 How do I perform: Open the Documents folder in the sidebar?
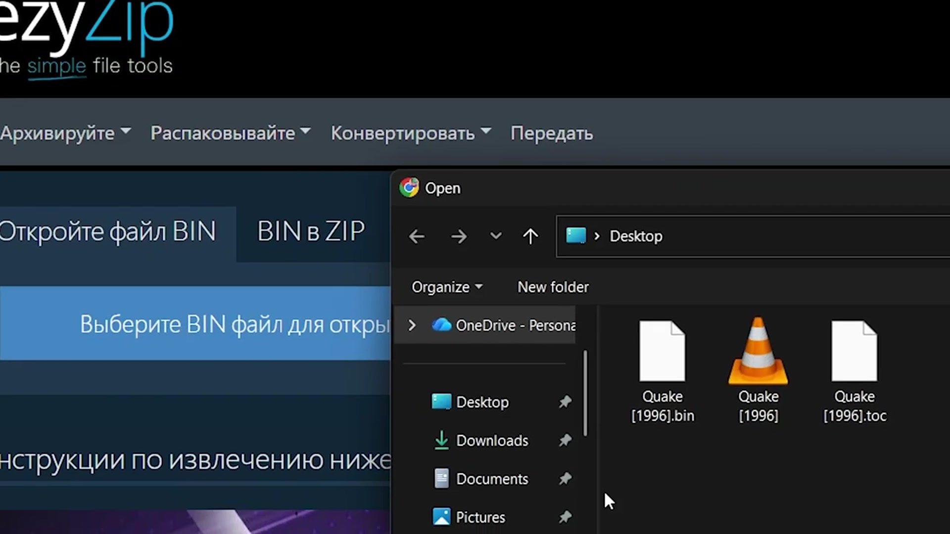[x=492, y=479]
